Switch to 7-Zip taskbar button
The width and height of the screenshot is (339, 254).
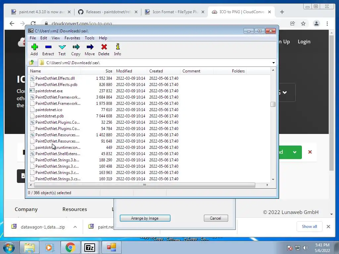[x=90, y=247]
